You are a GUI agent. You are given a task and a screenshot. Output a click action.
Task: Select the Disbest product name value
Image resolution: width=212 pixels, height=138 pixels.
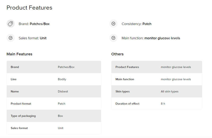pos(63,91)
